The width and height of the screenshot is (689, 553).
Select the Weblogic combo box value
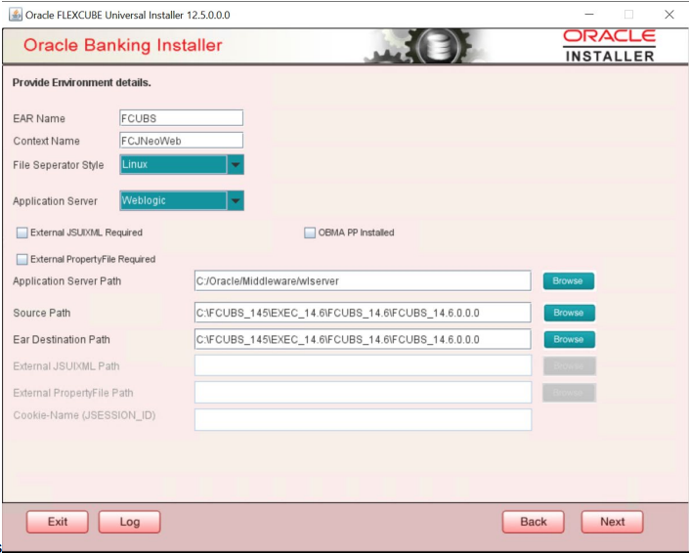tap(174, 200)
